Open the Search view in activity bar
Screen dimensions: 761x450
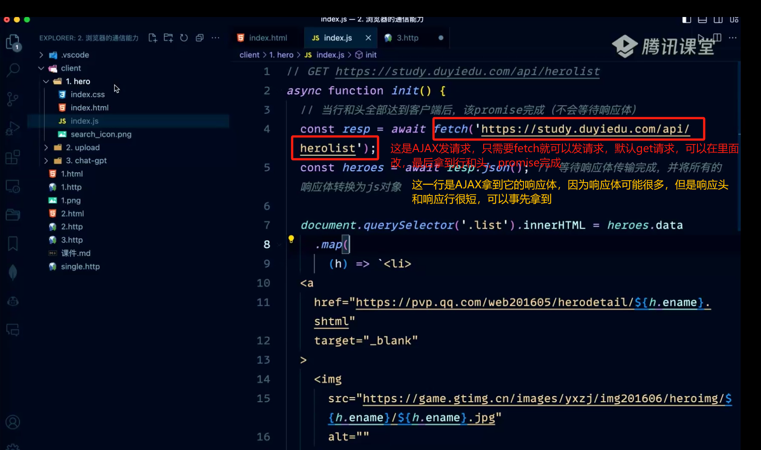[x=13, y=69]
